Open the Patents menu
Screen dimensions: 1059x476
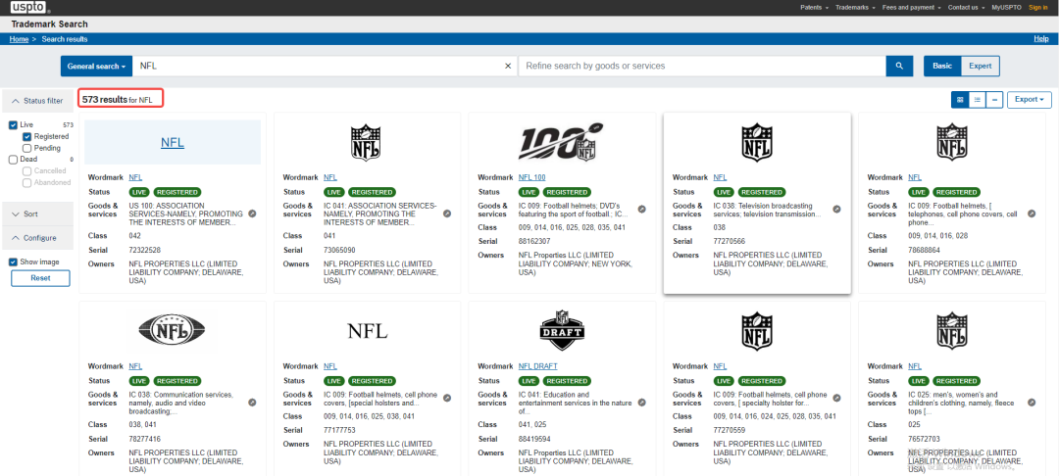pyautogui.click(x=813, y=8)
